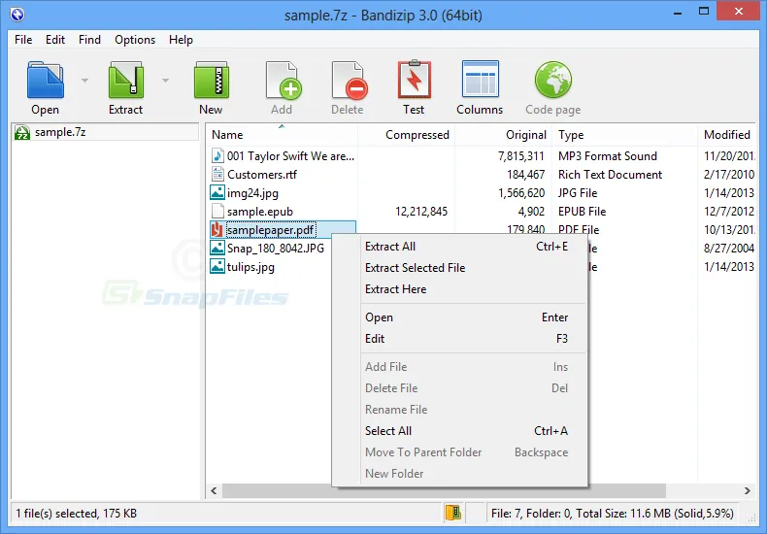Click the Open archive toolbar icon
The width and height of the screenshot is (767, 534).
(45, 80)
